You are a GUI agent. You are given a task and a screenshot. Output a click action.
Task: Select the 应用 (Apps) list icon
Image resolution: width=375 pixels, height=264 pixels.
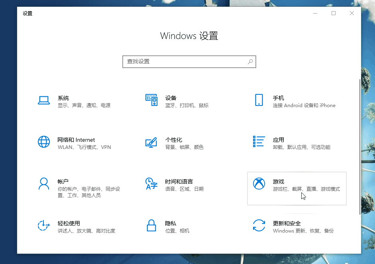259,142
